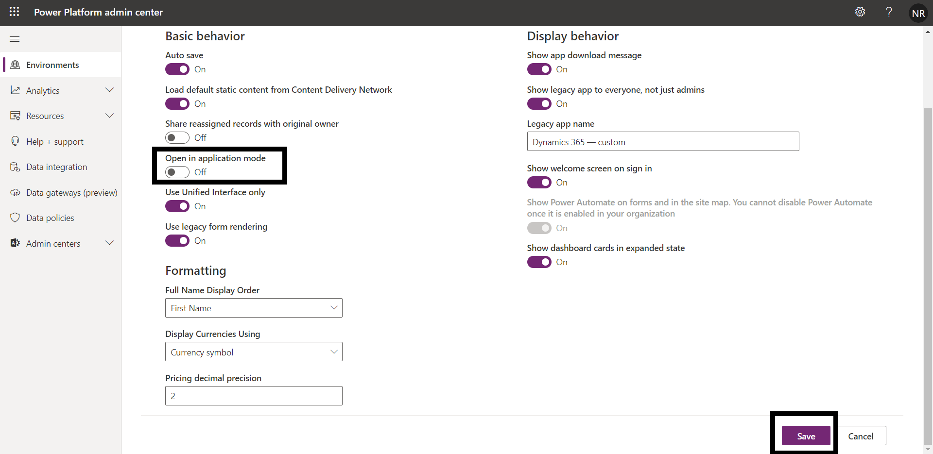Enable Share reassigned records with original owner
933x454 pixels.
point(177,137)
